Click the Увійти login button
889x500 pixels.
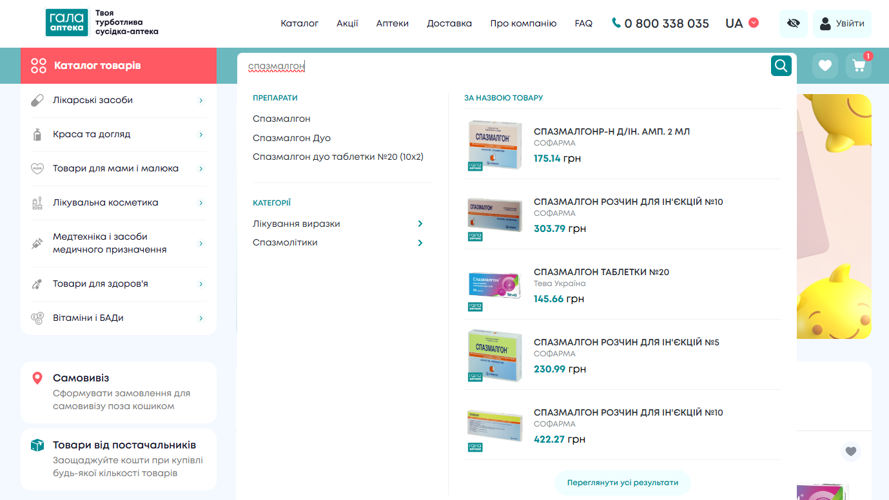(x=842, y=23)
